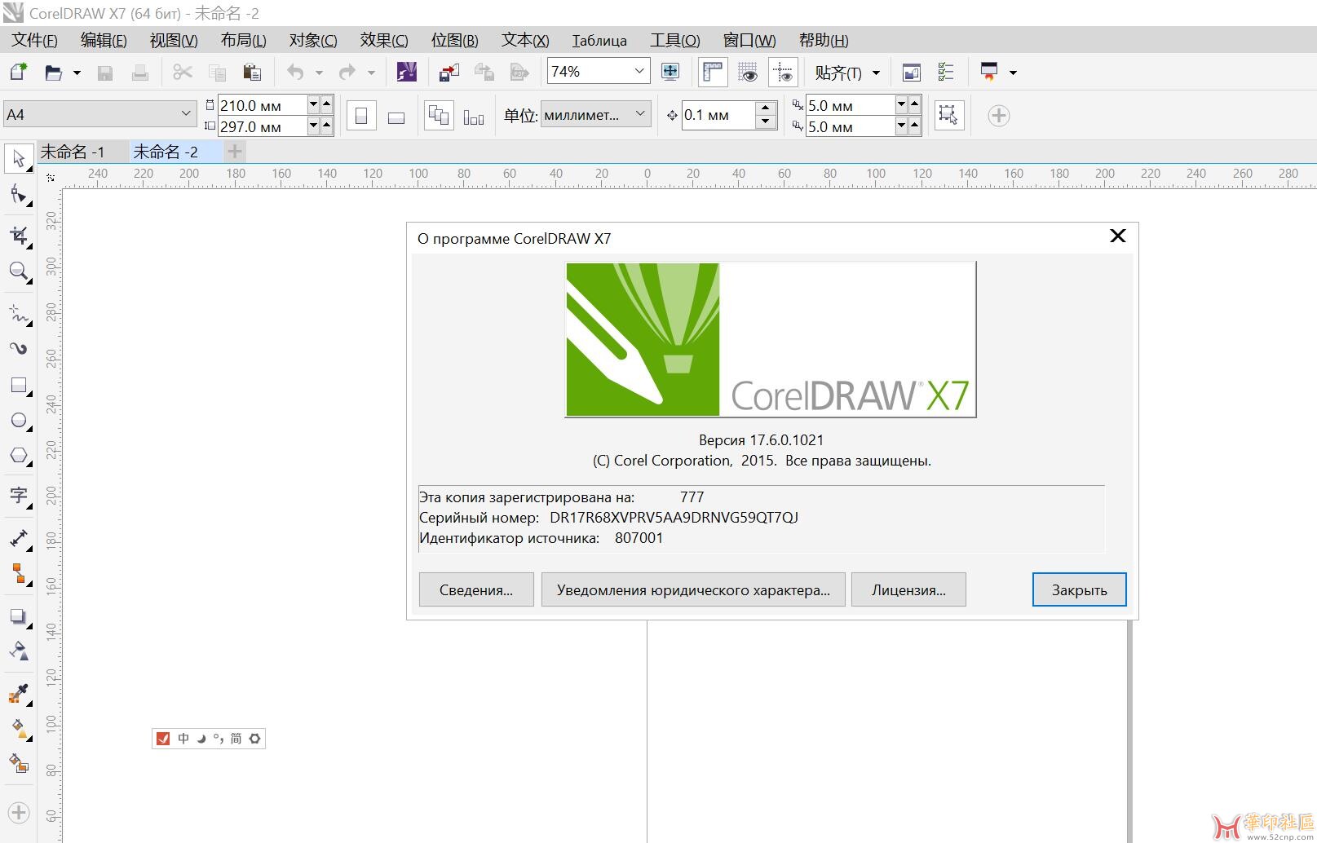Import a file with import icon
This screenshot has height=843, width=1317.
pyautogui.click(x=449, y=73)
